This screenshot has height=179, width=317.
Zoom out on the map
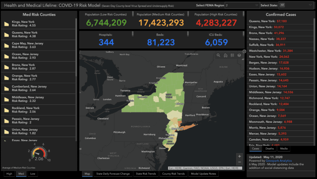tap(239, 162)
